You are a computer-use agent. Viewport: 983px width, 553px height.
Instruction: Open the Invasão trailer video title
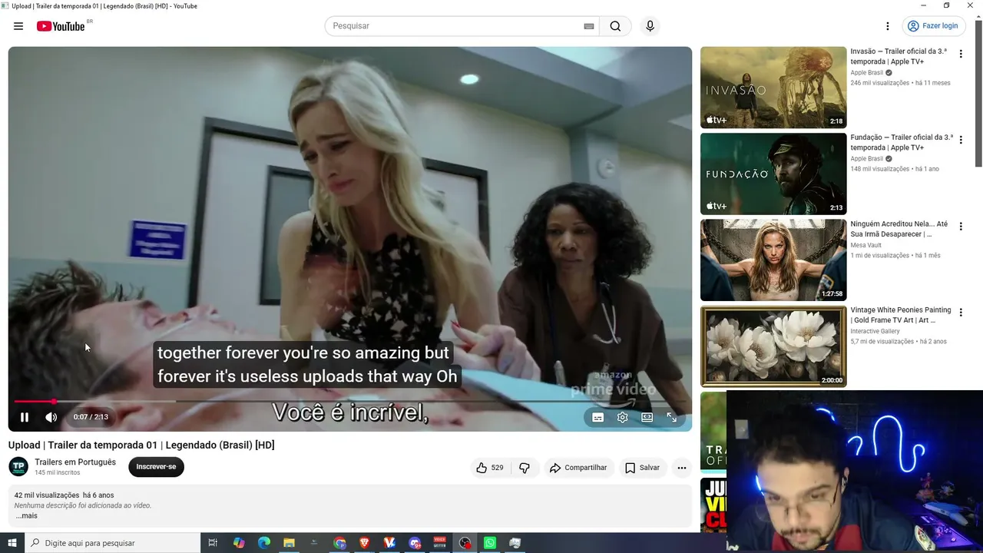click(x=899, y=56)
